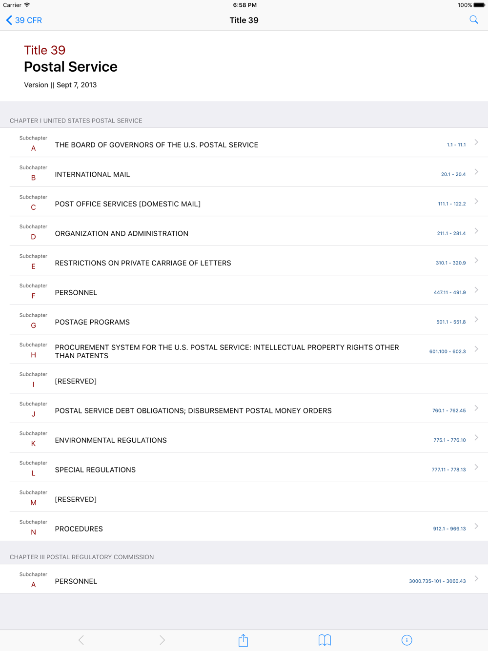The width and height of the screenshot is (488, 651).
Task: Tap section range 501.1 - 551.8
Action: [451, 322]
